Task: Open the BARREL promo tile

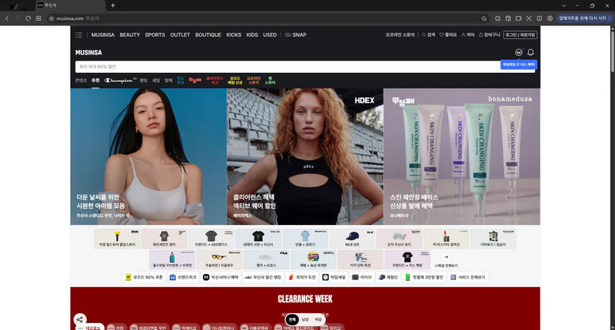Action: click(314, 259)
